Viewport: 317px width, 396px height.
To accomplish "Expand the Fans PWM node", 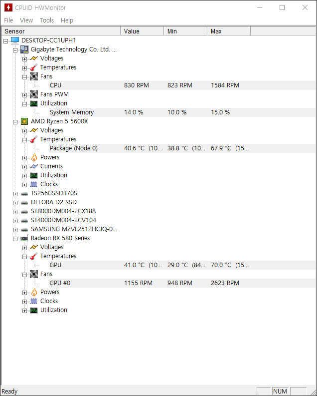I will point(24,95).
